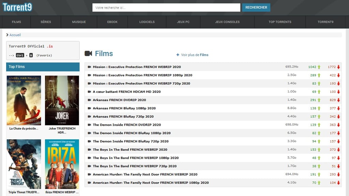The width and height of the screenshot is (349, 196).
Task: Open the TORRENT9 nav item
Action: 325,22
